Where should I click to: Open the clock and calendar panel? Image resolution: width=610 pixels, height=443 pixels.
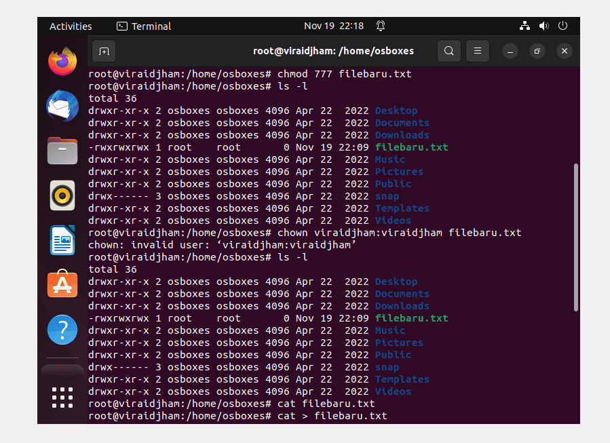point(334,26)
